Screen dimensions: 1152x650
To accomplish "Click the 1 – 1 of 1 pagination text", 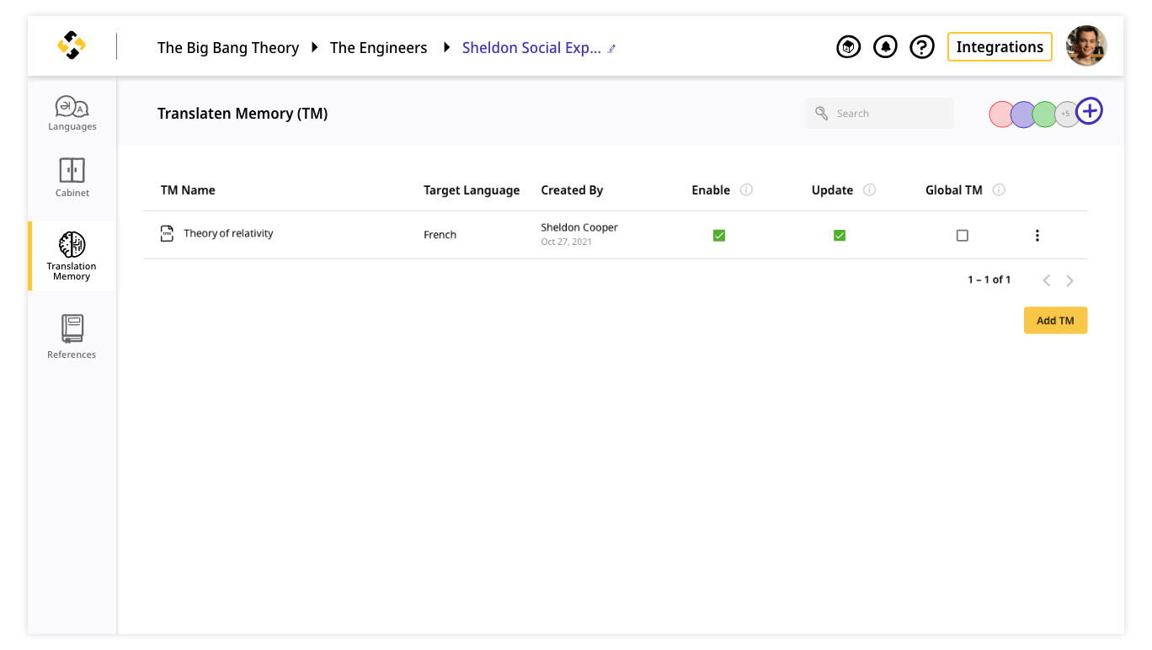I will (989, 280).
